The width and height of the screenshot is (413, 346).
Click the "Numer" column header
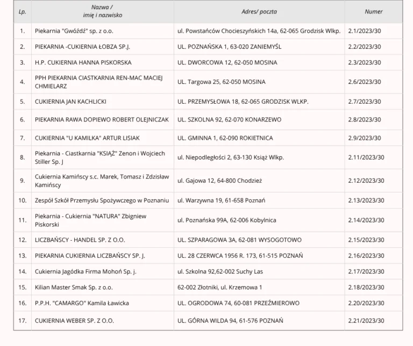pyautogui.click(x=373, y=11)
